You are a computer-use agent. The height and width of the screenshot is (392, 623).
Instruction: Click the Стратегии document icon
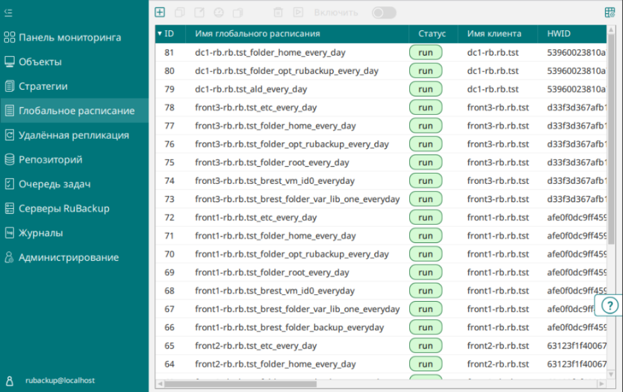tap(9, 86)
